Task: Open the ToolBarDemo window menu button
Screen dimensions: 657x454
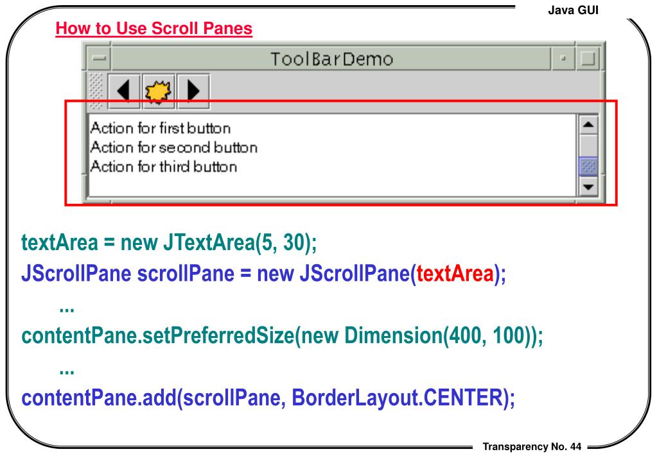Action: pos(99,58)
